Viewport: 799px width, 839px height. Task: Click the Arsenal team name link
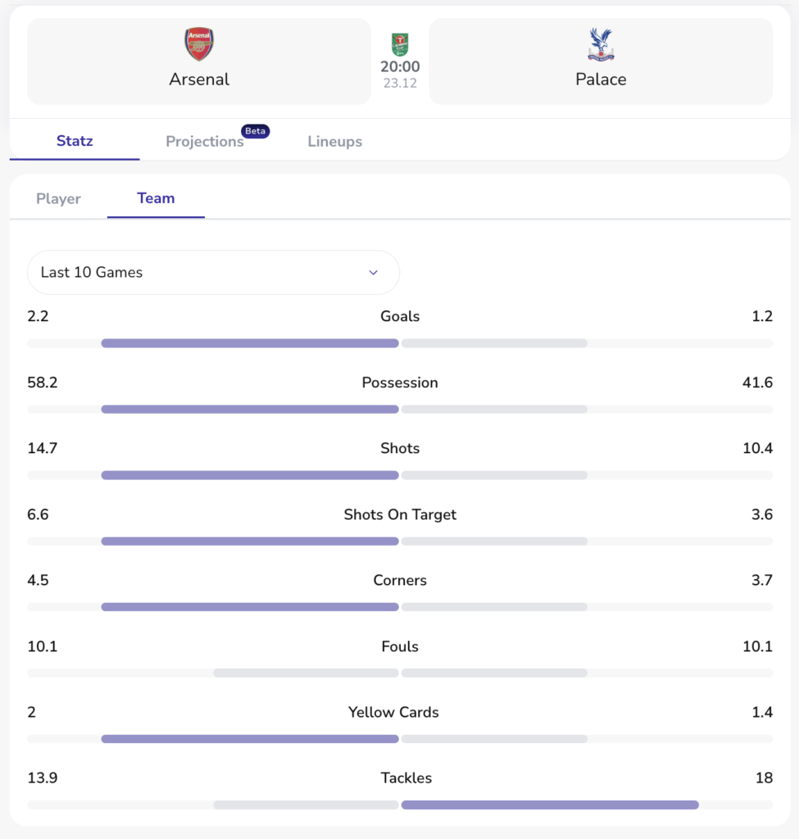[x=198, y=79]
